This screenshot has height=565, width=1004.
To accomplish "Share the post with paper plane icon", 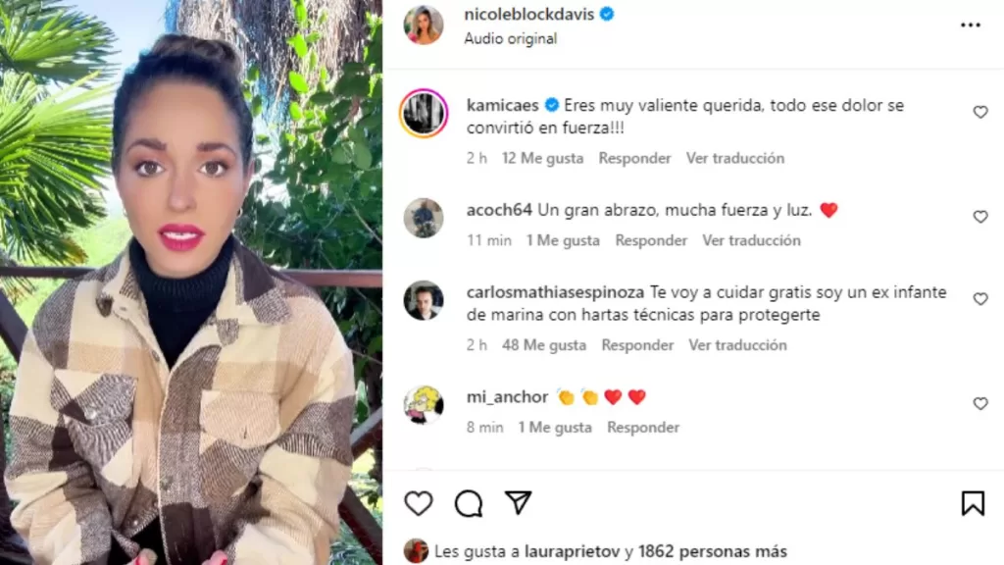I will (518, 502).
